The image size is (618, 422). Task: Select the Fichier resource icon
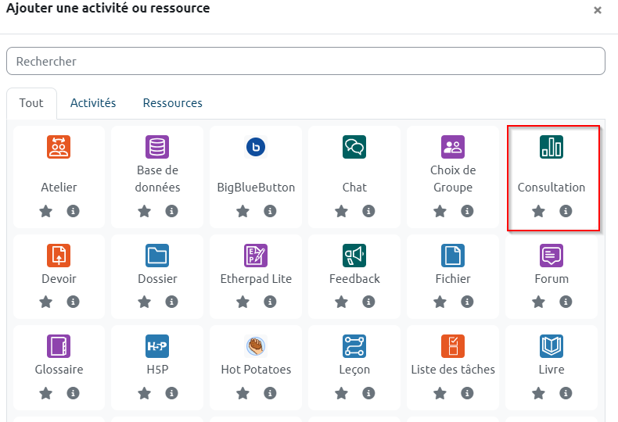pyautogui.click(x=453, y=256)
